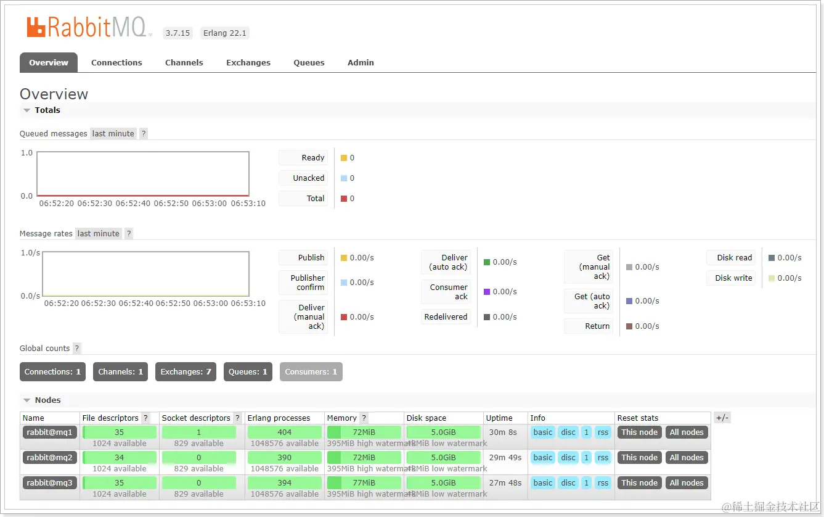Open the Connections tab

[x=116, y=62]
